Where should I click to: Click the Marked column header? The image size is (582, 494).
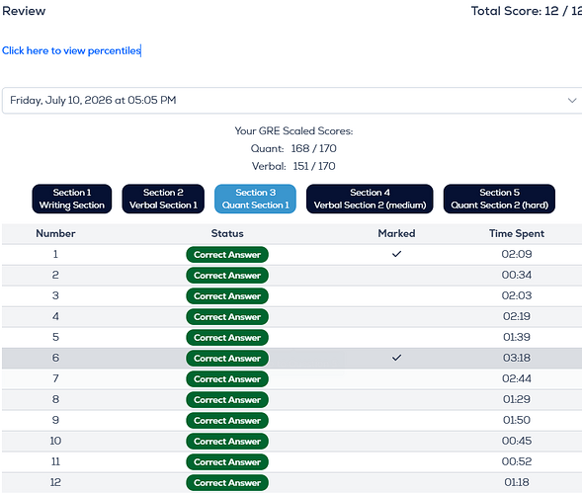396,233
